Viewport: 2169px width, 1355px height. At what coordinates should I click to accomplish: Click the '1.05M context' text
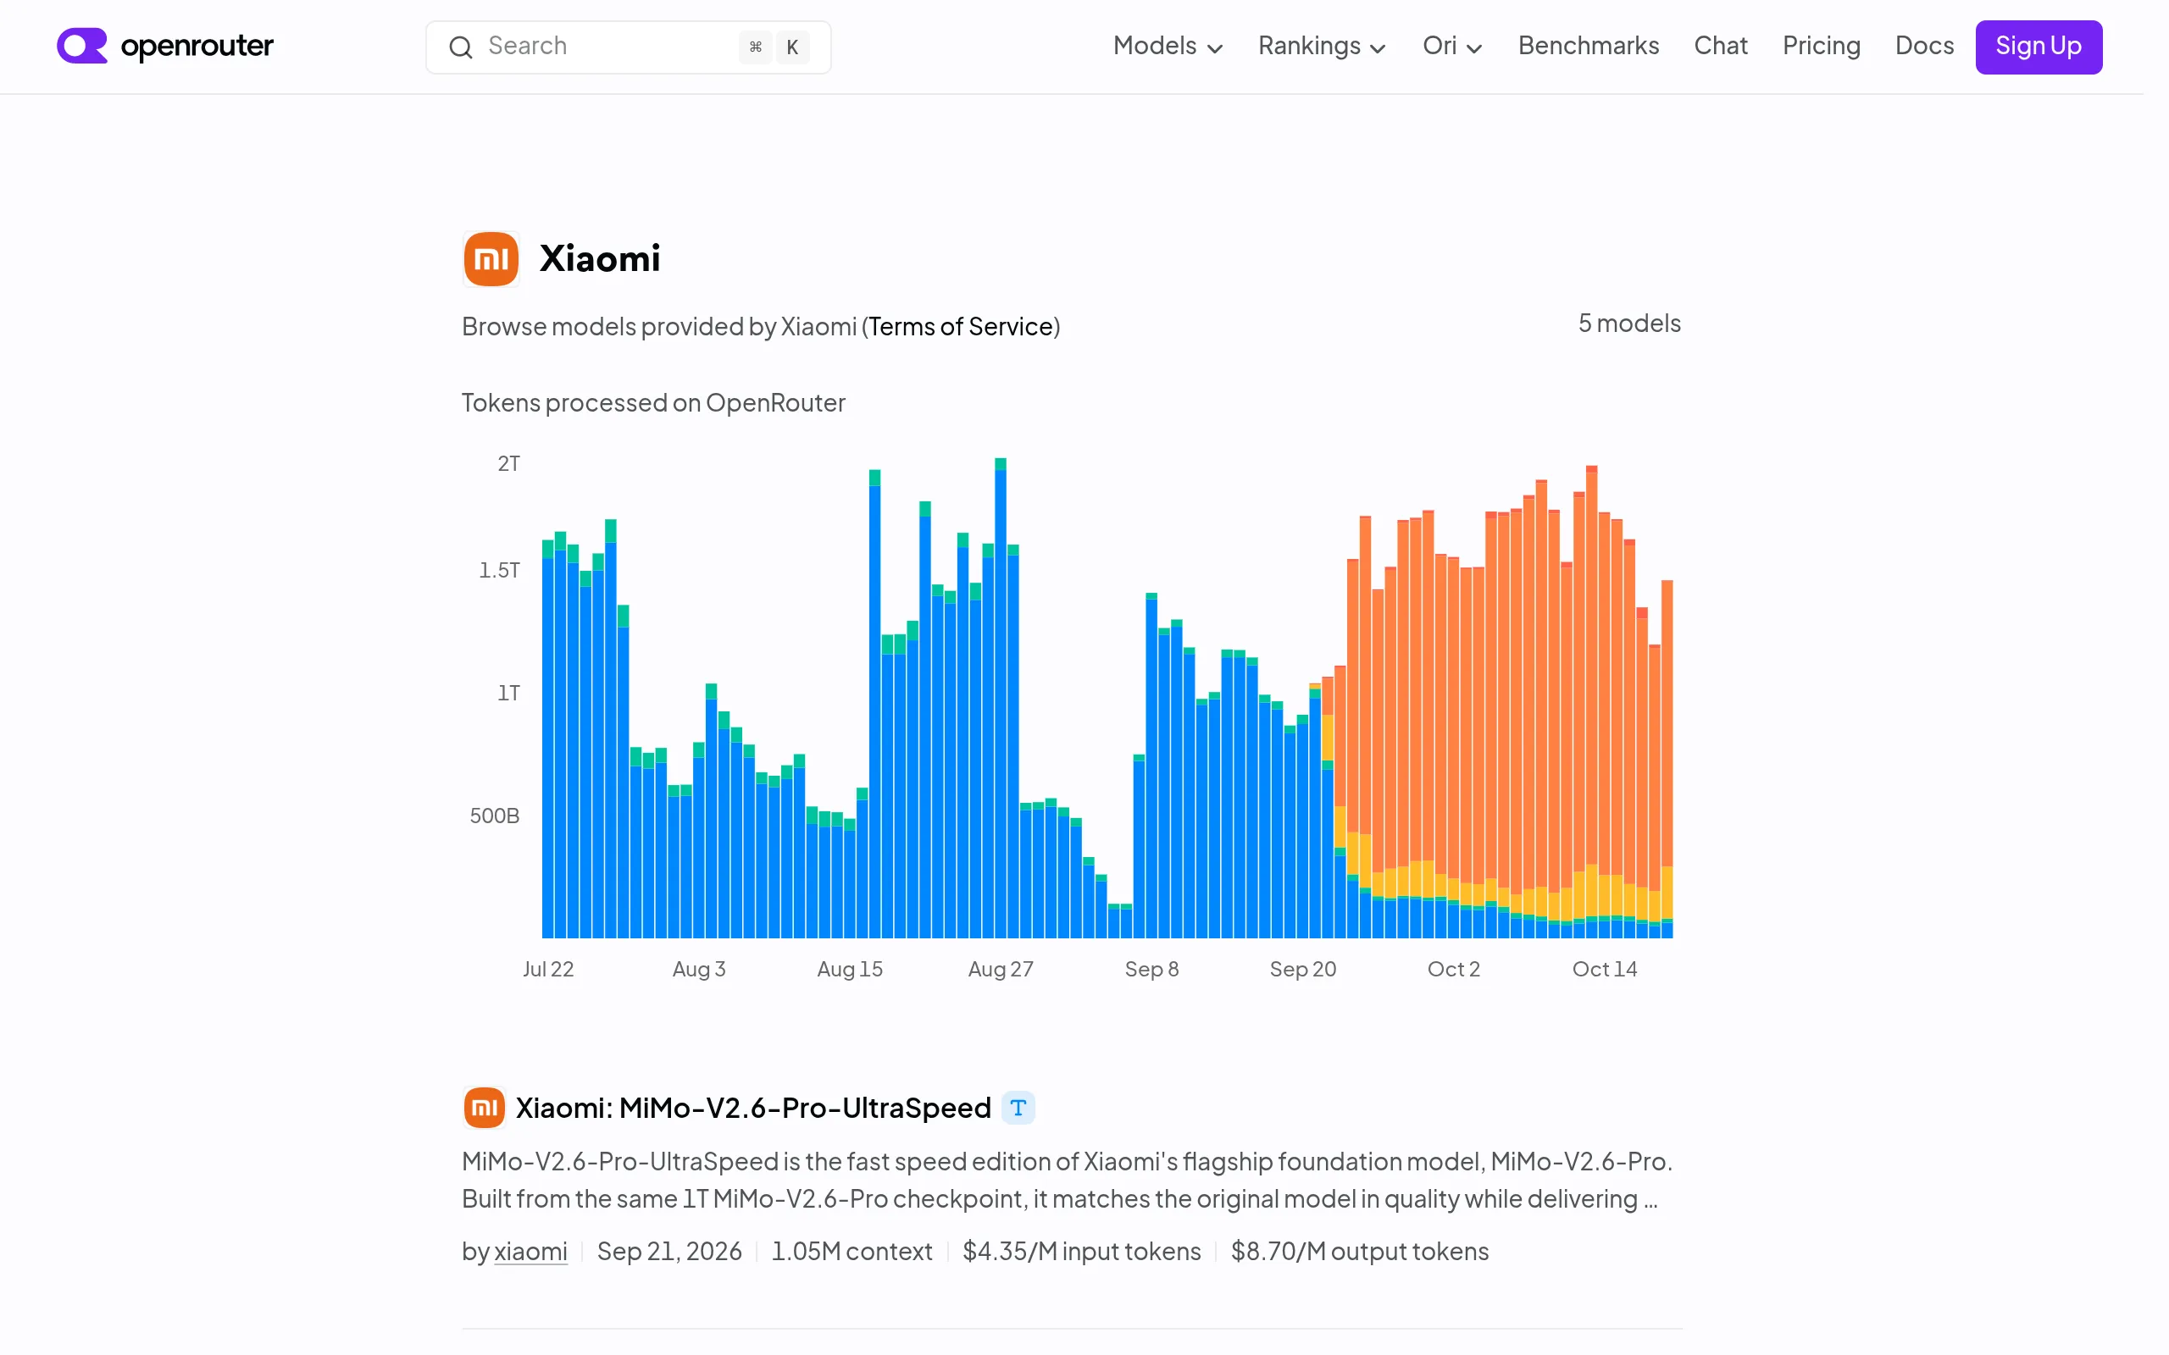click(852, 1251)
